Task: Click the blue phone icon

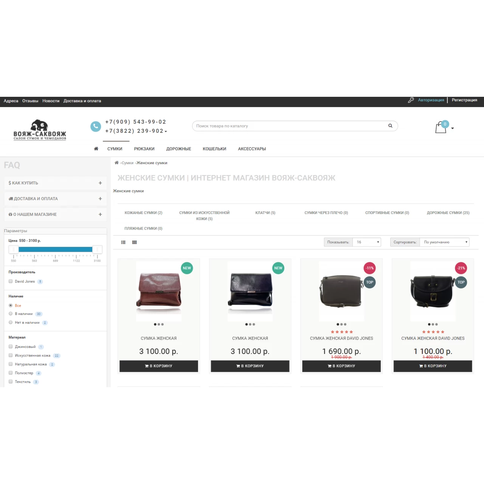Action: (x=96, y=126)
